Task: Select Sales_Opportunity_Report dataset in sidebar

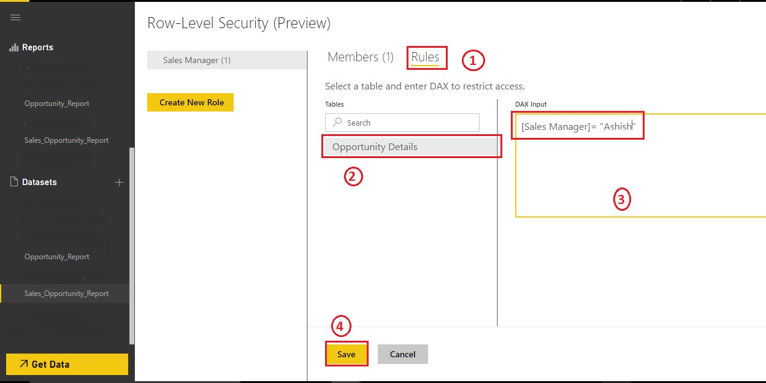Action: (66, 294)
